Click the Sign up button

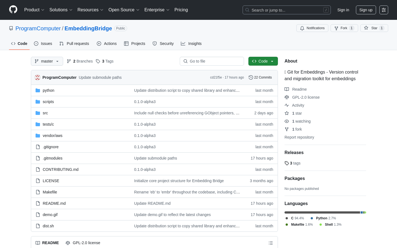[366, 10]
